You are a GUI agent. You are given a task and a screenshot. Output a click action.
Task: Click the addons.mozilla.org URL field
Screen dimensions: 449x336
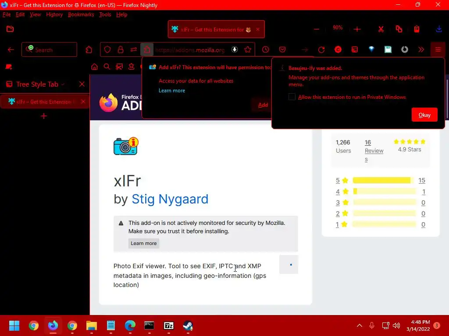coord(190,50)
